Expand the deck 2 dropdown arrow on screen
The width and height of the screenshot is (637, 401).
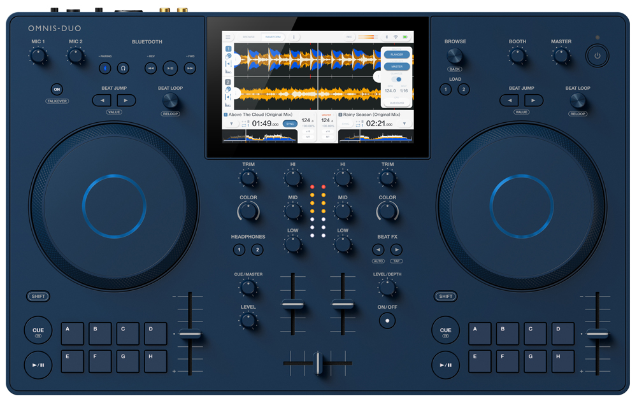(x=404, y=123)
